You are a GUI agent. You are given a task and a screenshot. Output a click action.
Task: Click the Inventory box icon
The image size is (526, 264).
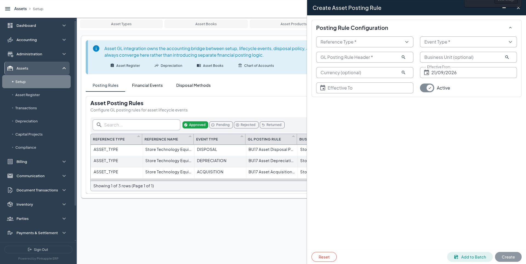click(10, 204)
